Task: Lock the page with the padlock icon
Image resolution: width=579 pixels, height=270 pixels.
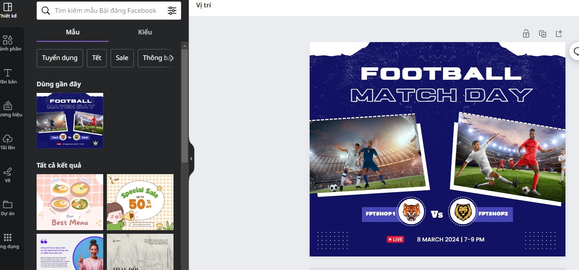Action: [526, 34]
